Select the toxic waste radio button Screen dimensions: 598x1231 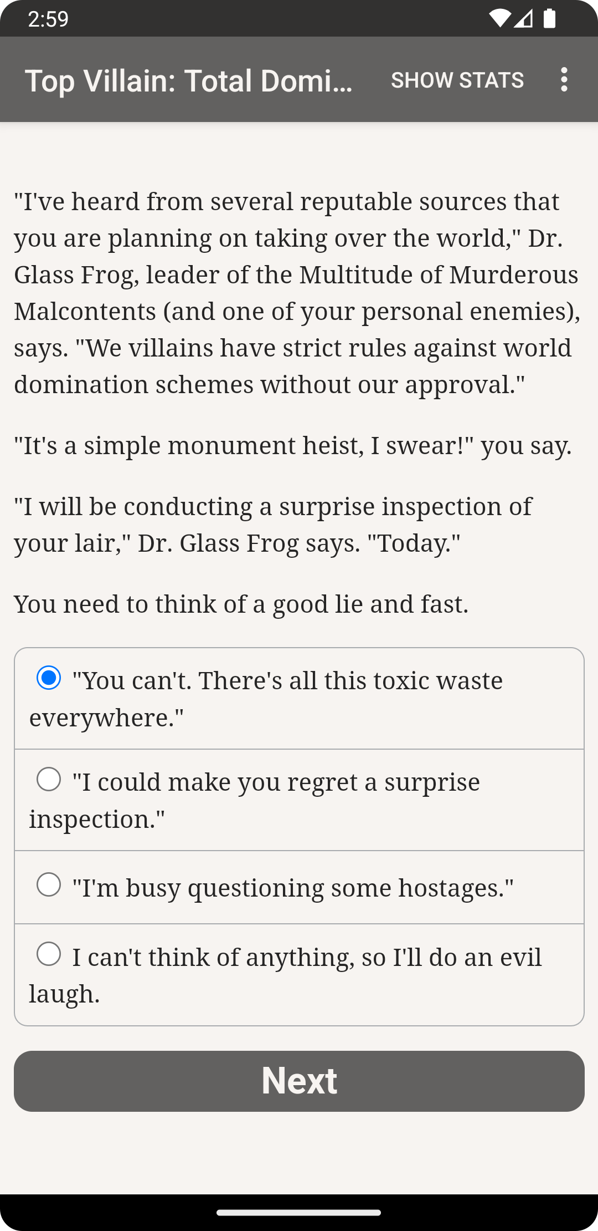(49, 678)
